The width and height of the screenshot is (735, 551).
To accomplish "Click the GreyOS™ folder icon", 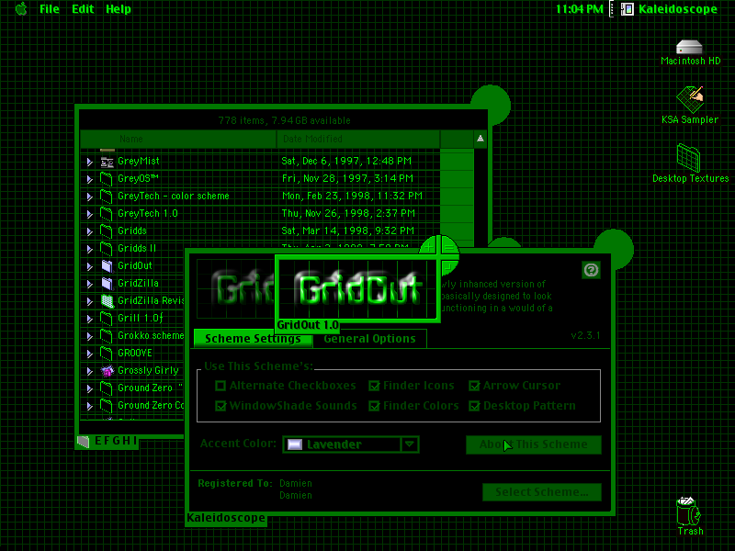I will pyautogui.click(x=107, y=178).
